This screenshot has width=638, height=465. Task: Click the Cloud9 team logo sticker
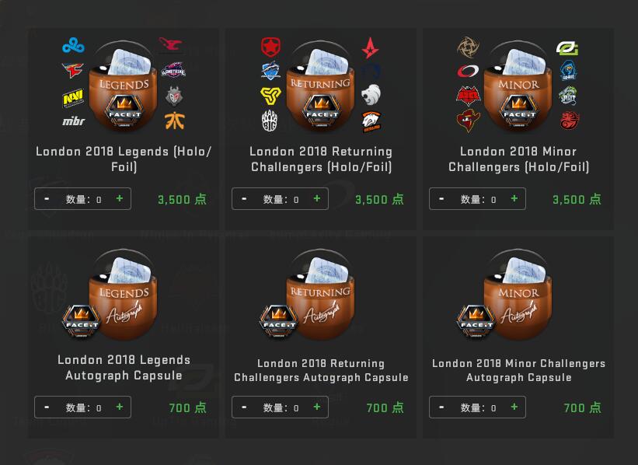coord(73,45)
